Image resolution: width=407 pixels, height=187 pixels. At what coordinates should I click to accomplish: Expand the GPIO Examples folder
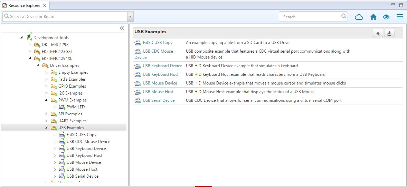point(47,86)
